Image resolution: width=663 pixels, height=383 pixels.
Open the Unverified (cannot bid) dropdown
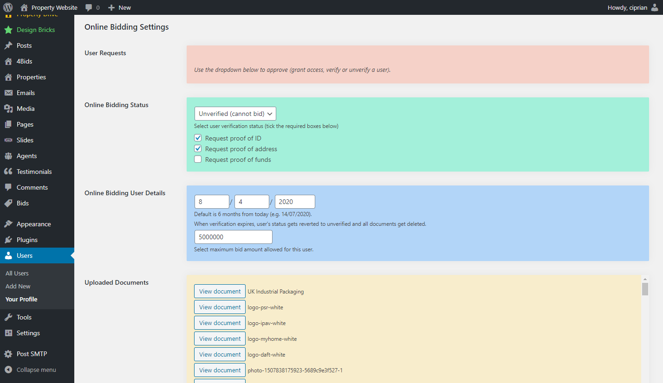pos(235,114)
